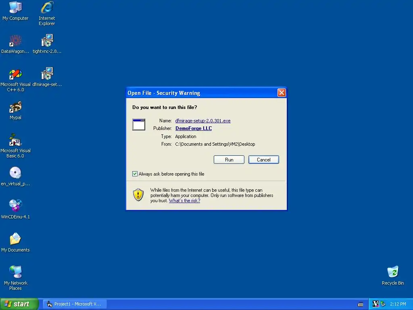Click the V tray icon in system tray
Screen dimensions: 413x310
375,304
